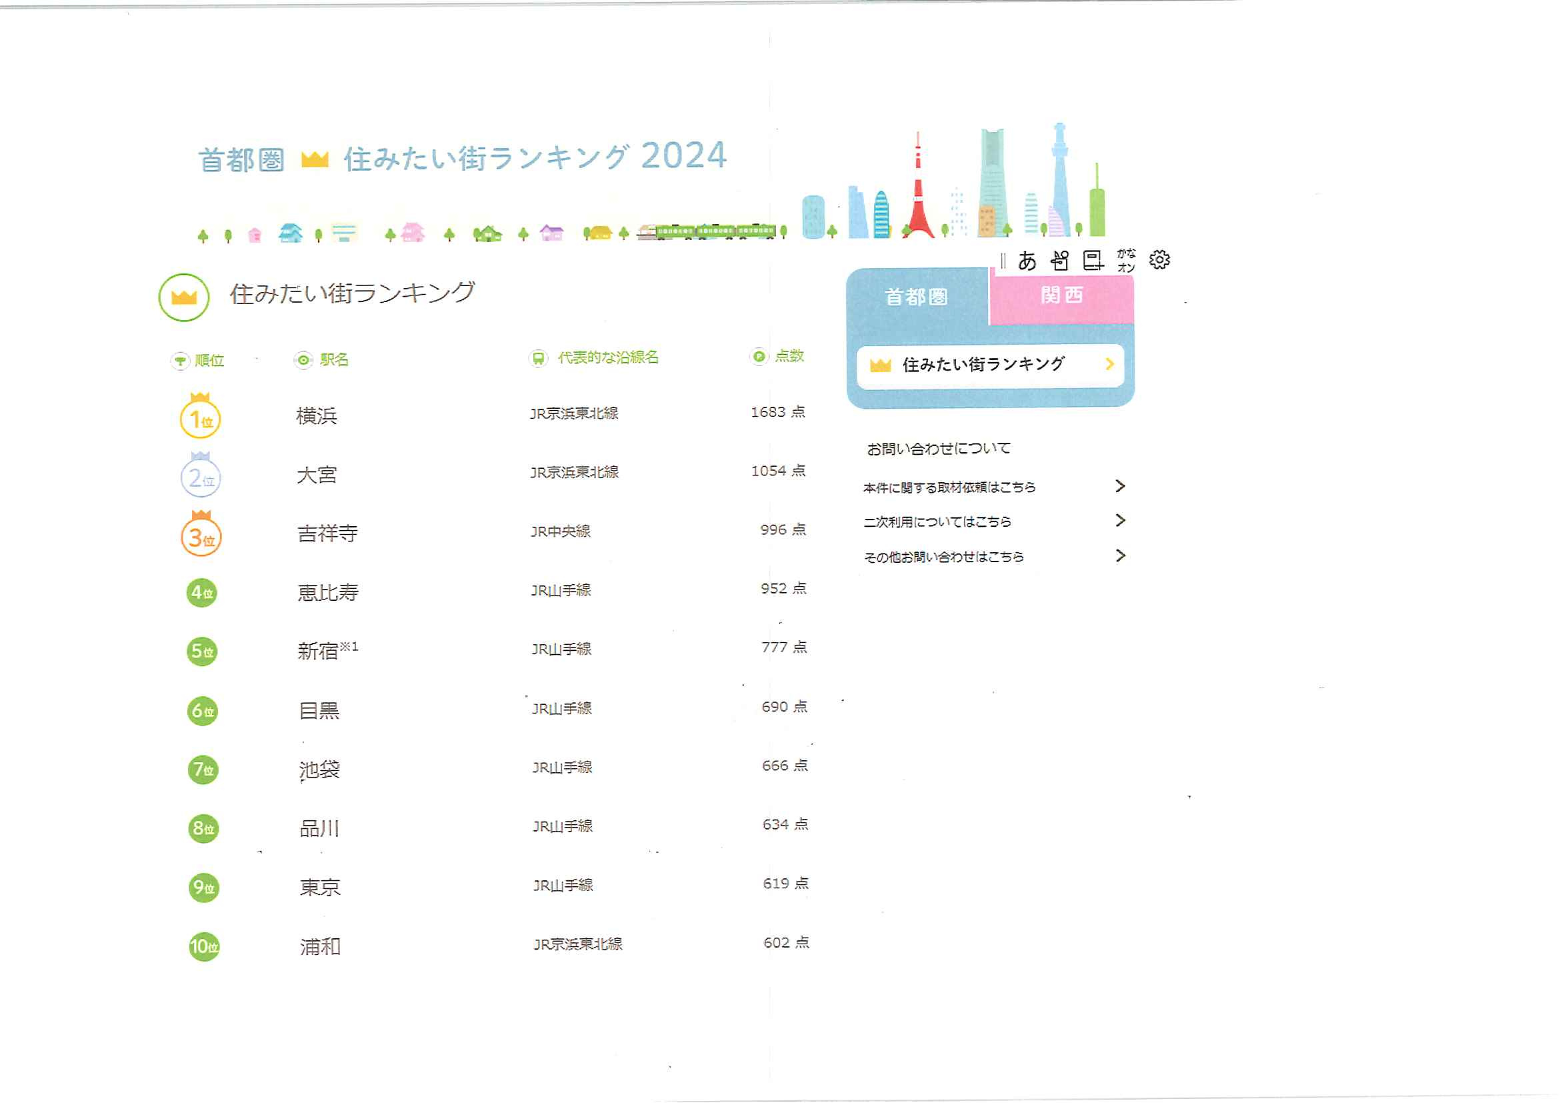The image size is (1560, 1103).
Task: Click the green circled crown section icon
Action: (184, 297)
